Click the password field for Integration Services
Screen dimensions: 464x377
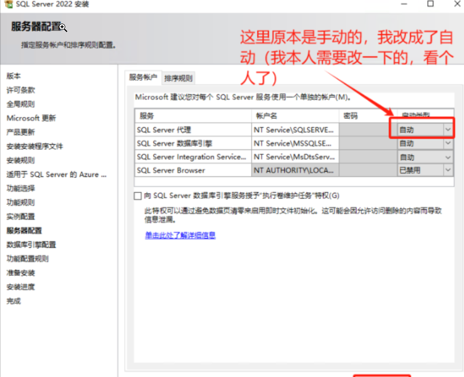(x=368, y=157)
